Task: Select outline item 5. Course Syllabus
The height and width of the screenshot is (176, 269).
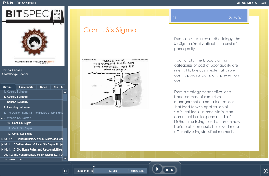Action: [x=32, y=97]
